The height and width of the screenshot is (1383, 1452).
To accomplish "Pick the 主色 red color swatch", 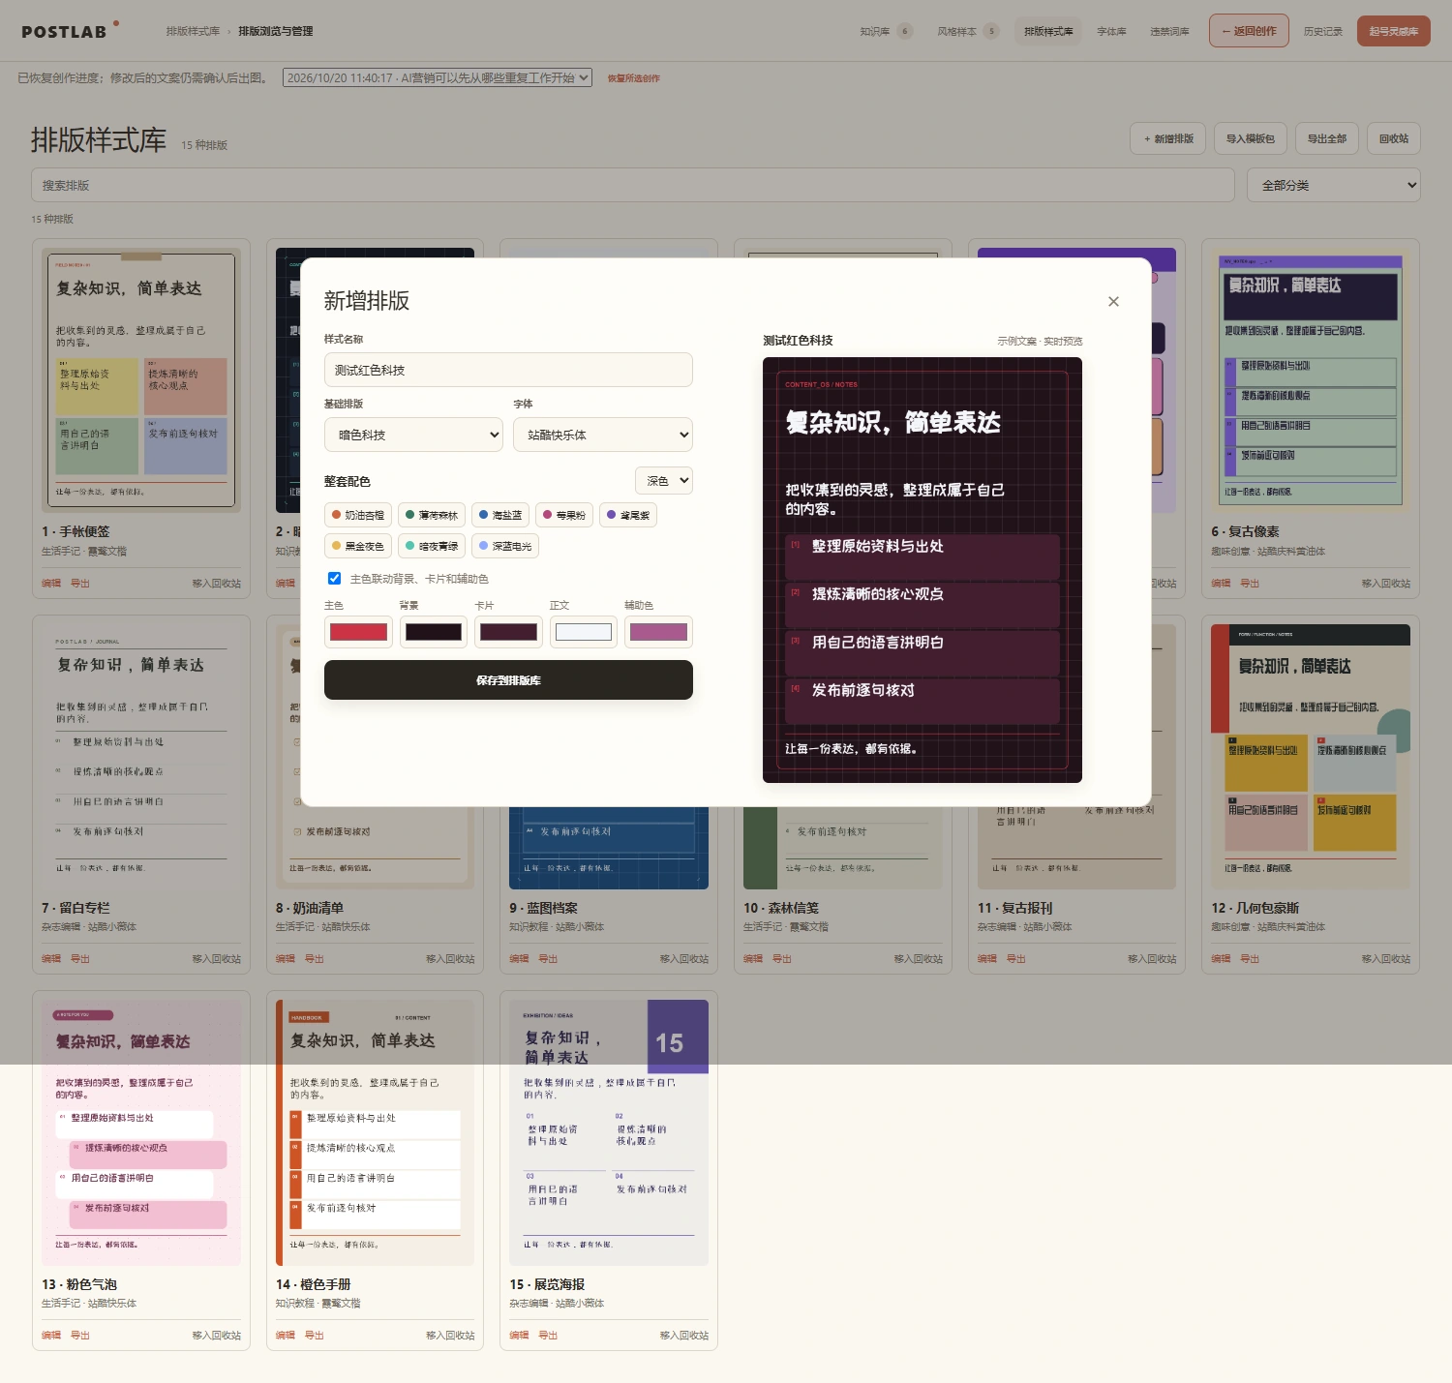I will coord(359,632).
